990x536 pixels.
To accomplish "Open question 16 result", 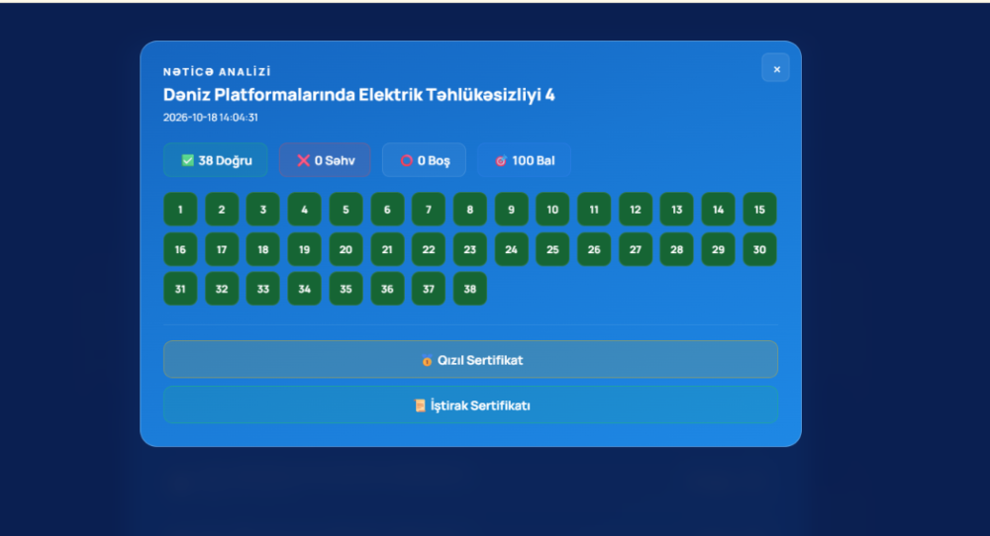I will pos(180,250).
